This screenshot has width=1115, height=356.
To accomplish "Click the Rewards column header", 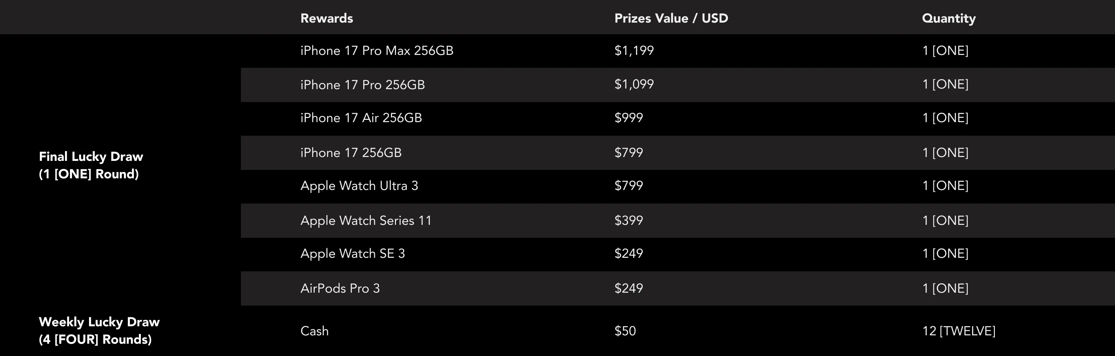I will (x=326, y=18).
